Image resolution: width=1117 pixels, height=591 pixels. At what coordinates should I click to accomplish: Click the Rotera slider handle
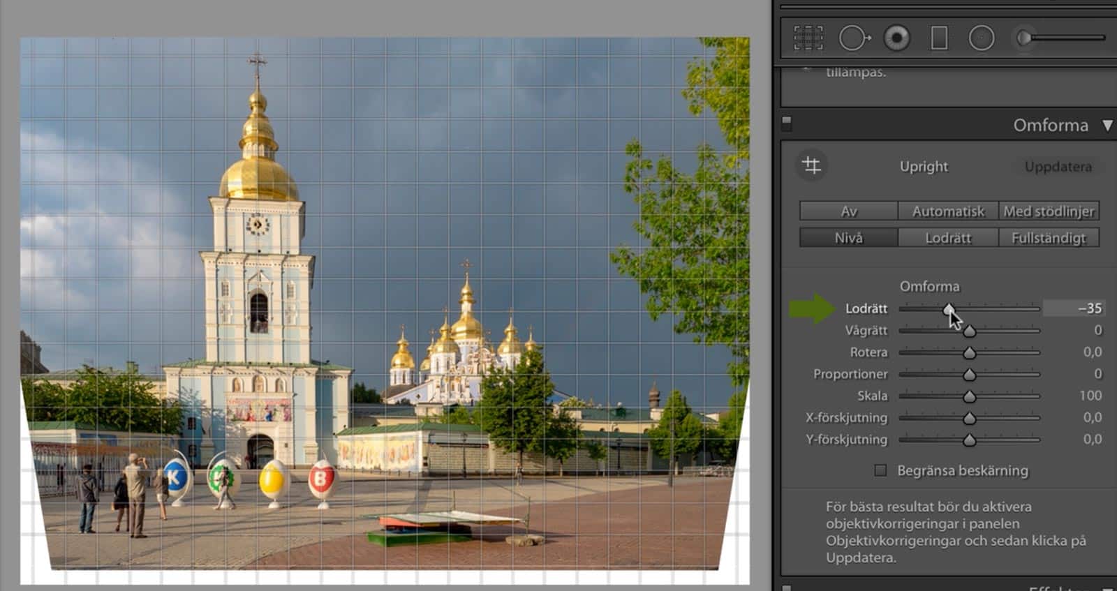point(969,353)
